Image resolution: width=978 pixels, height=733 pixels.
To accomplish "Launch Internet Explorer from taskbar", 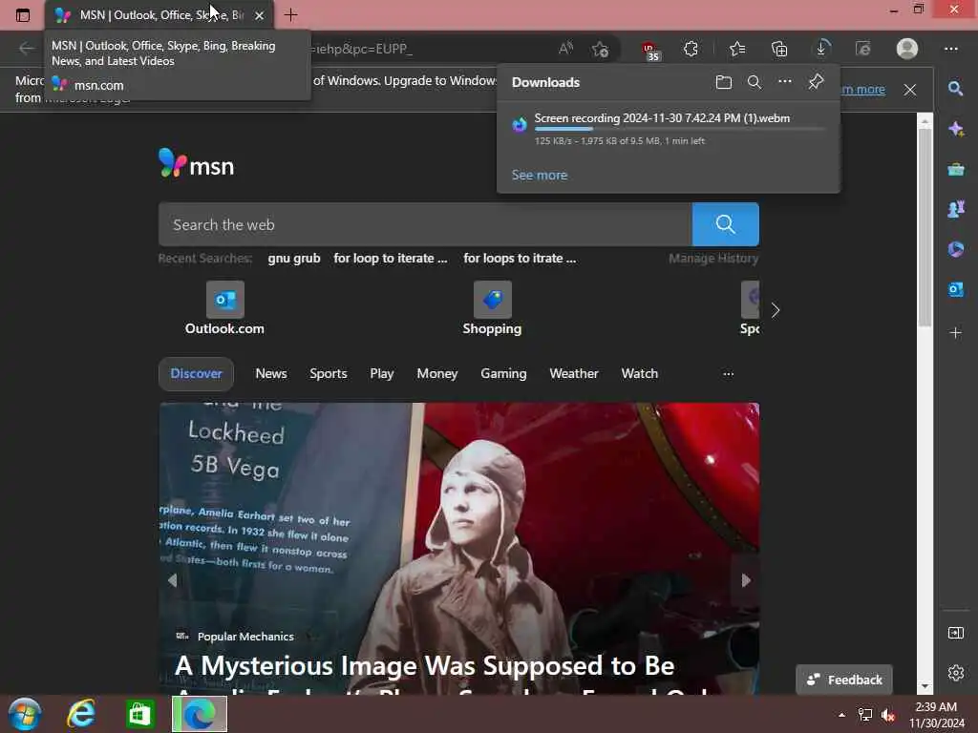I will [81, 714].
